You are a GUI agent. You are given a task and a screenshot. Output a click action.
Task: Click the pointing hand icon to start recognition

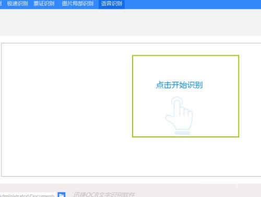(179, 115)
